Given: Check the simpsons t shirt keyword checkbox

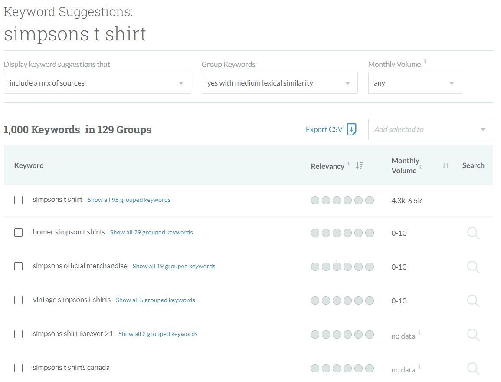Looking at the screenshot, I should tap(18, 200).
